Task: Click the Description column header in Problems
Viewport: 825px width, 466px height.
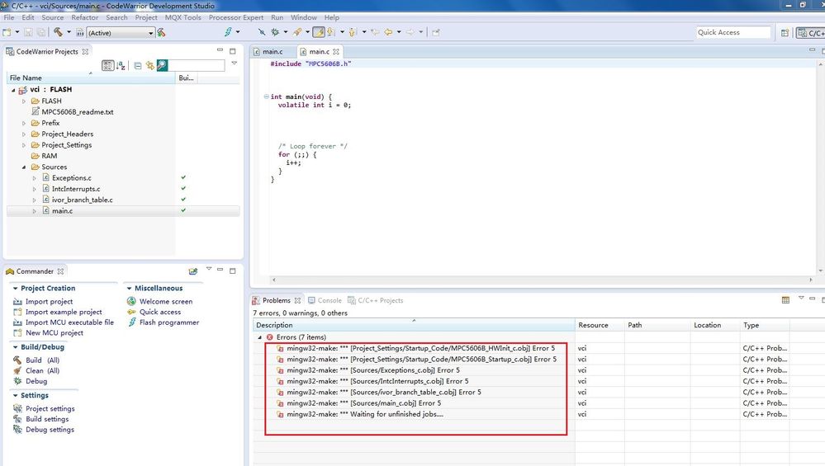Action: (x=414, y=325)
